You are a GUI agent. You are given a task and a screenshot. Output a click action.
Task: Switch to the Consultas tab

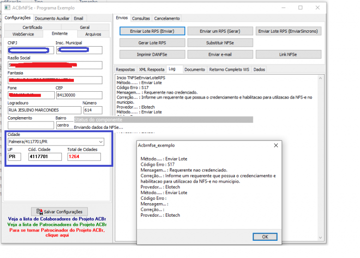coord(141,18)
